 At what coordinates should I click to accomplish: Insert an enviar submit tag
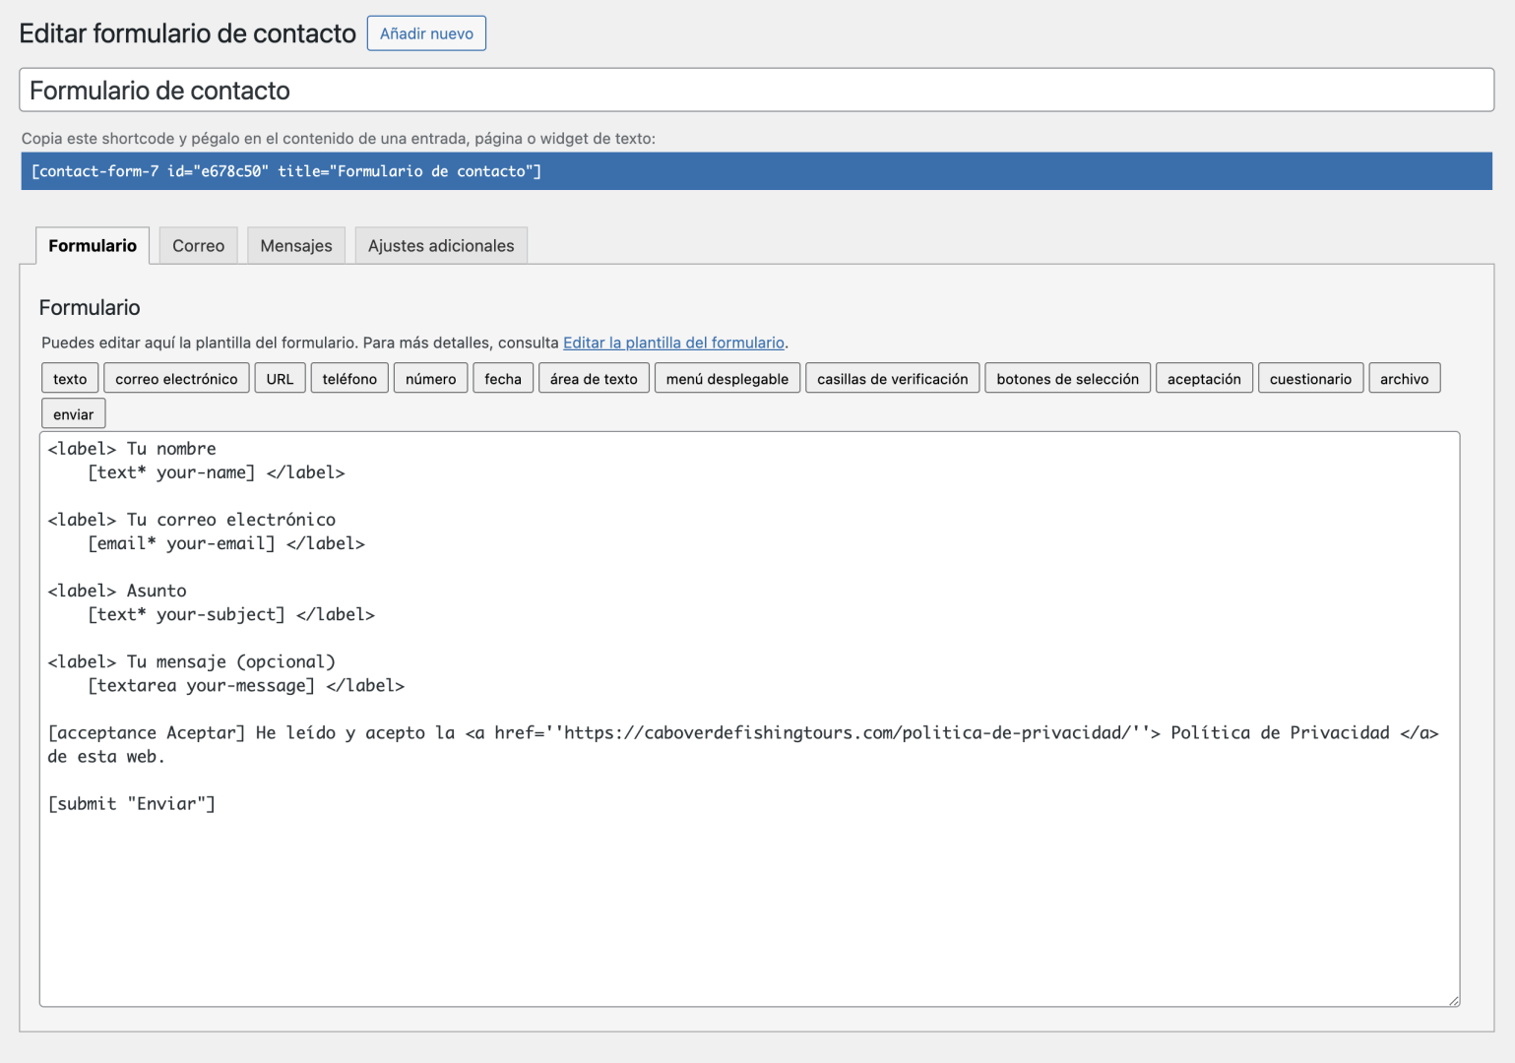(73, 414)
